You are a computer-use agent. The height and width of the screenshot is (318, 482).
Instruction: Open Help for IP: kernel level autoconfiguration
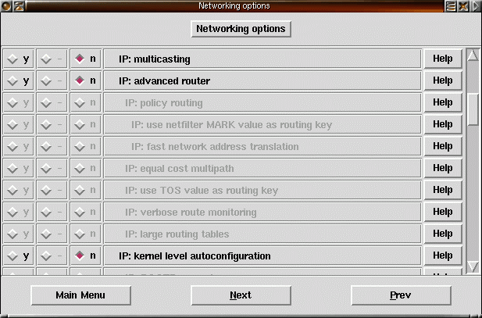pyautogui.click(x=442, y=255)
